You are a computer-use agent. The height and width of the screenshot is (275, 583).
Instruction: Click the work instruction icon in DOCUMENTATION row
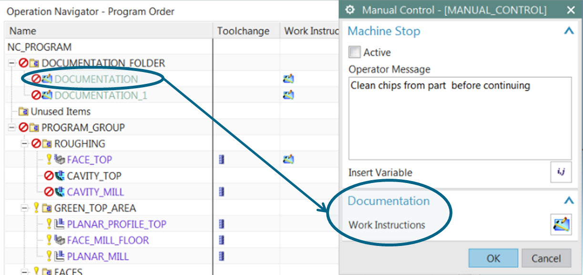288,79
